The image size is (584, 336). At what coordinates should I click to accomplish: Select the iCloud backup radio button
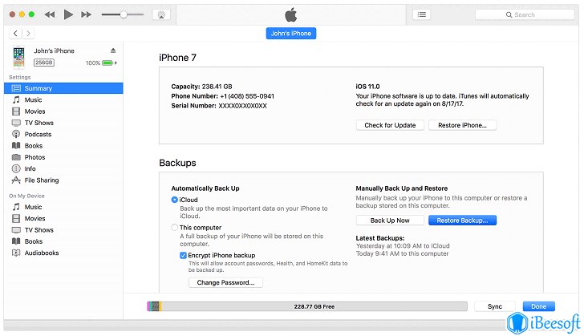pyautogui.click(x=174, y=200)
